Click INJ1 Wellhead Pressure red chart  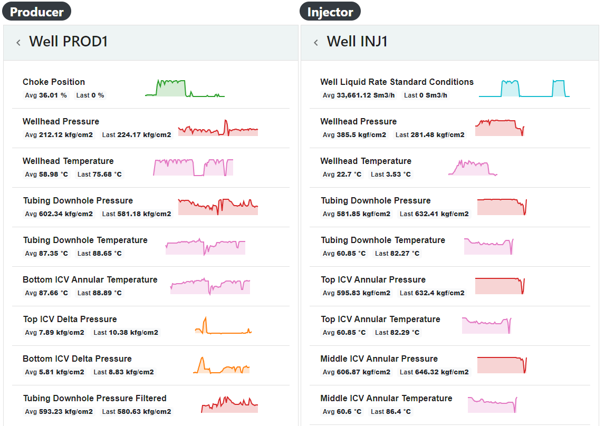[500, 128]
